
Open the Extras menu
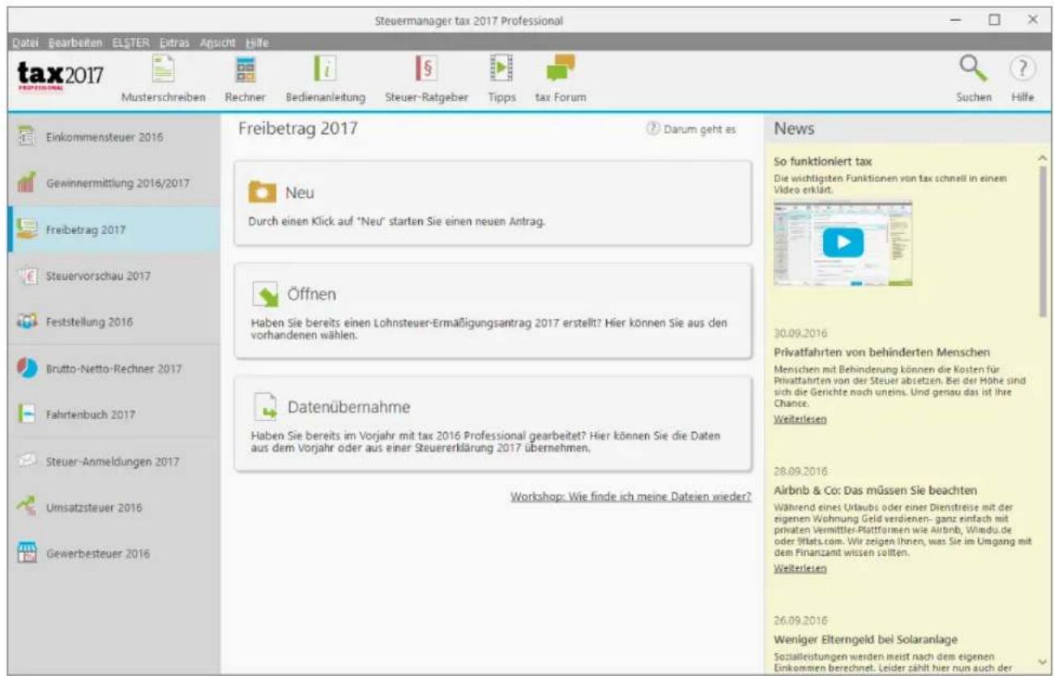point(174,42)
